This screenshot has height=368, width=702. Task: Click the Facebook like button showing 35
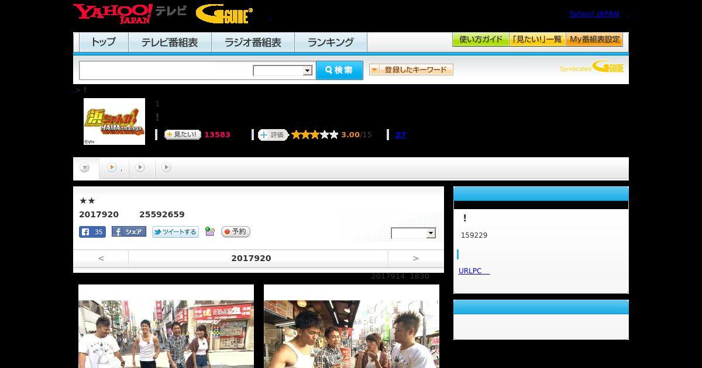coord(92,232)
